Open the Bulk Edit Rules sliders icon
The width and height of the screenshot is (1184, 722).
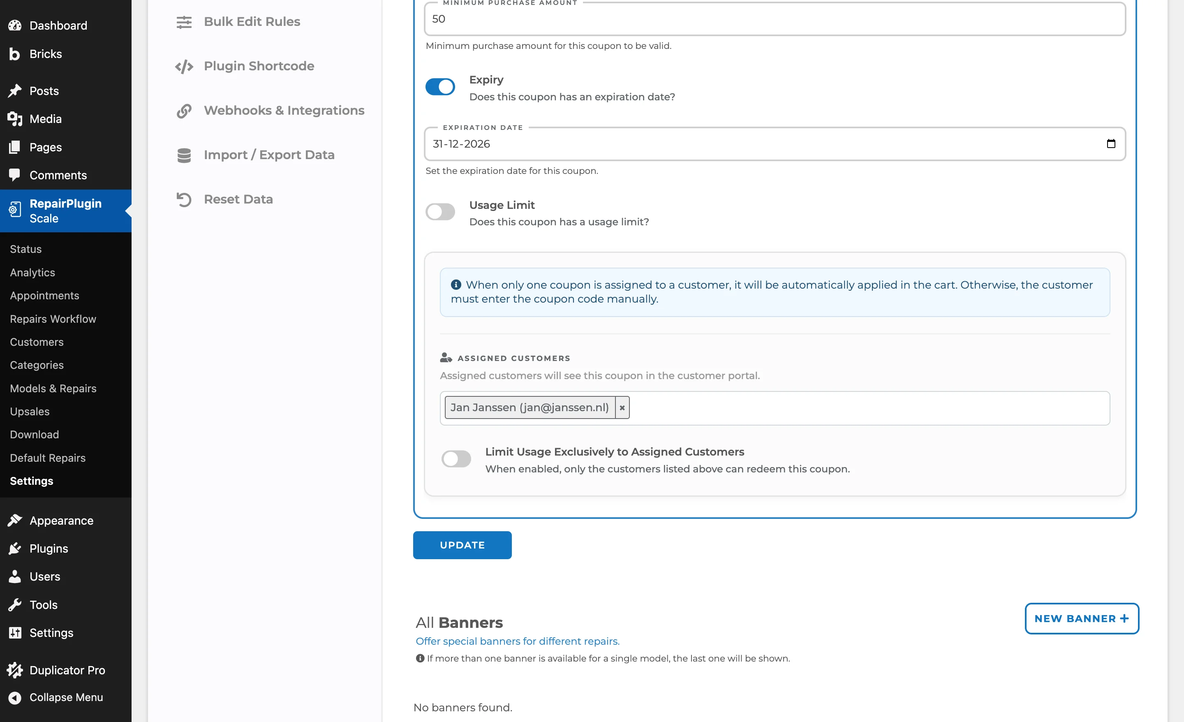(x=184, y=22)
